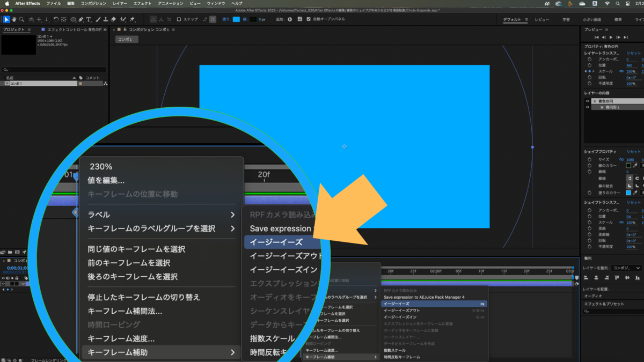This screenshot has height=362, width=644.
Task: Open the レイヤーを整列 dropdown
Action: pos(626,268)
